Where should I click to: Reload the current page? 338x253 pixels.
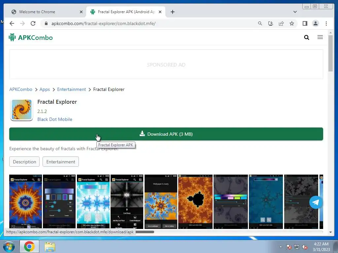(x=33, y=23)
